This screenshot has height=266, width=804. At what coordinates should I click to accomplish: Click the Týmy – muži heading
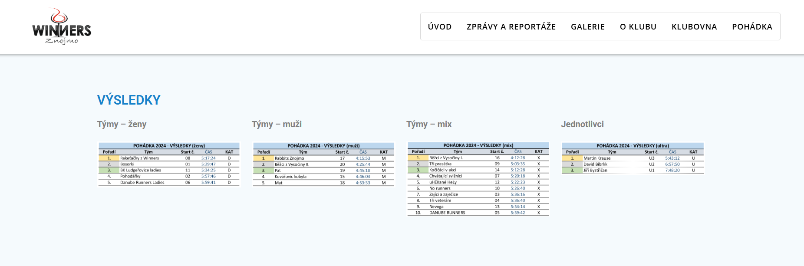coord(277,124)
